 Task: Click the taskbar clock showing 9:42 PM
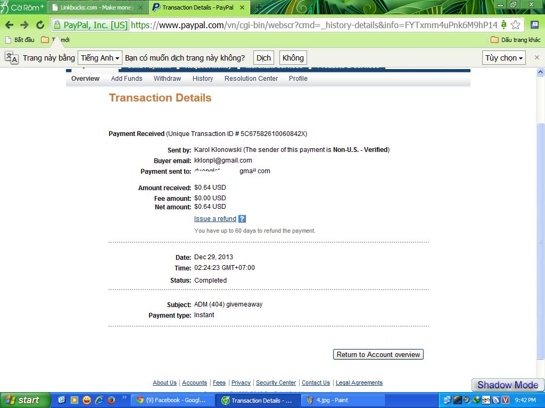(525, 401)
